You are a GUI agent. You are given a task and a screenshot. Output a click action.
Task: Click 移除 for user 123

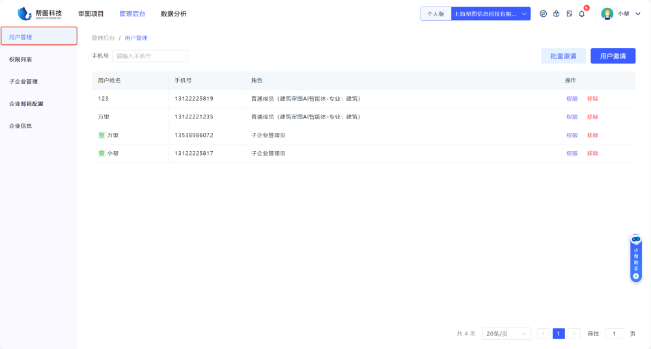(x=592, y=99)
